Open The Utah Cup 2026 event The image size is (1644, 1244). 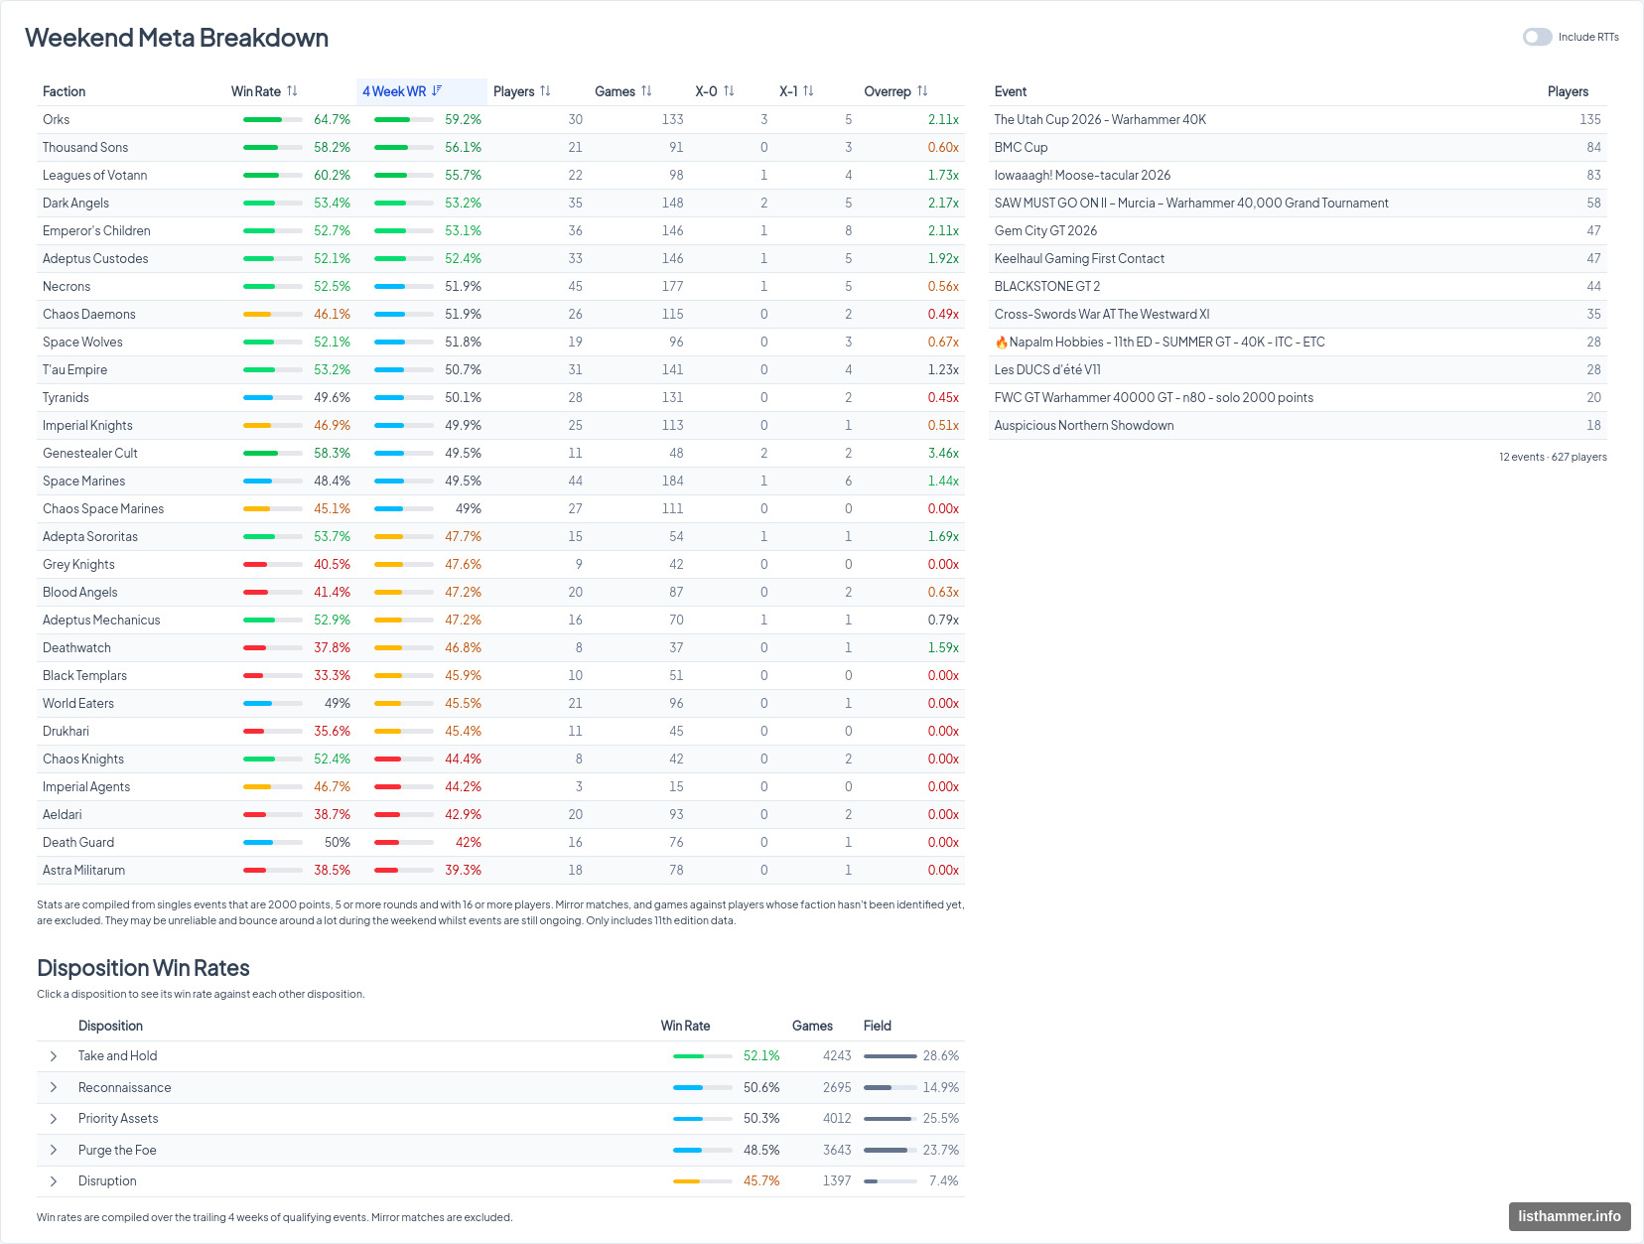tap(1100, 119)
